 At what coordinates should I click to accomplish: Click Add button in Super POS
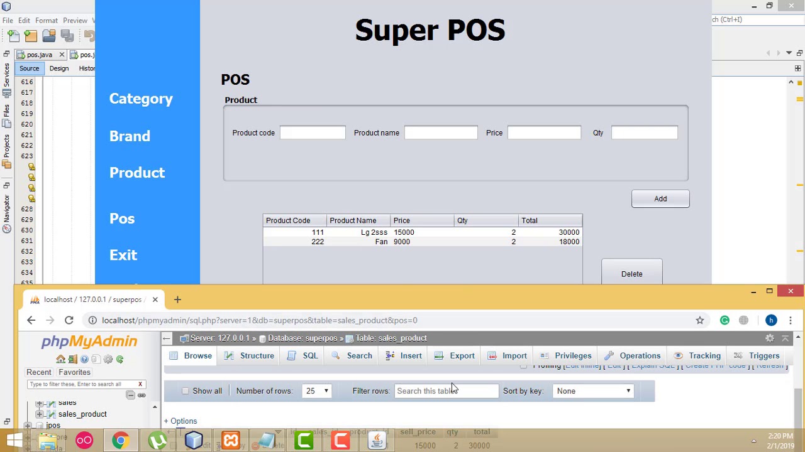pos(660,199)
